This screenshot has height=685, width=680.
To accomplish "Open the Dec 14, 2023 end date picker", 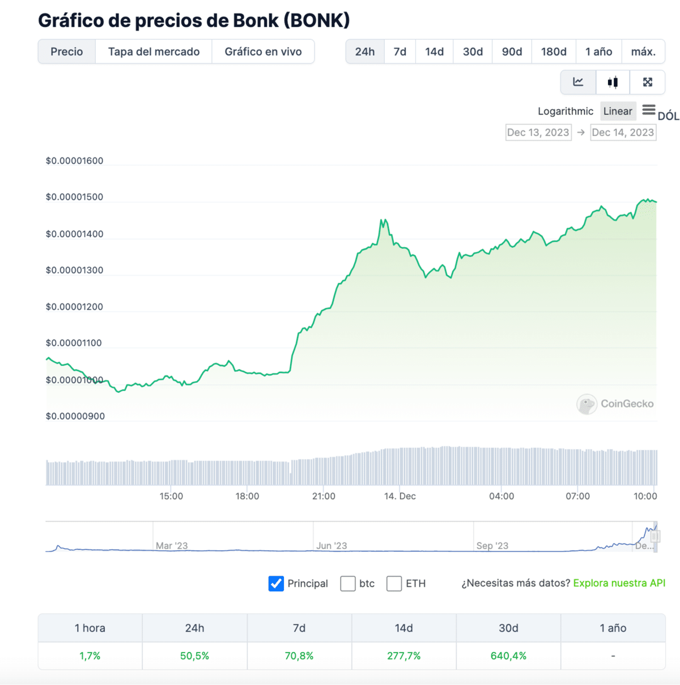I will click(623, 132).
